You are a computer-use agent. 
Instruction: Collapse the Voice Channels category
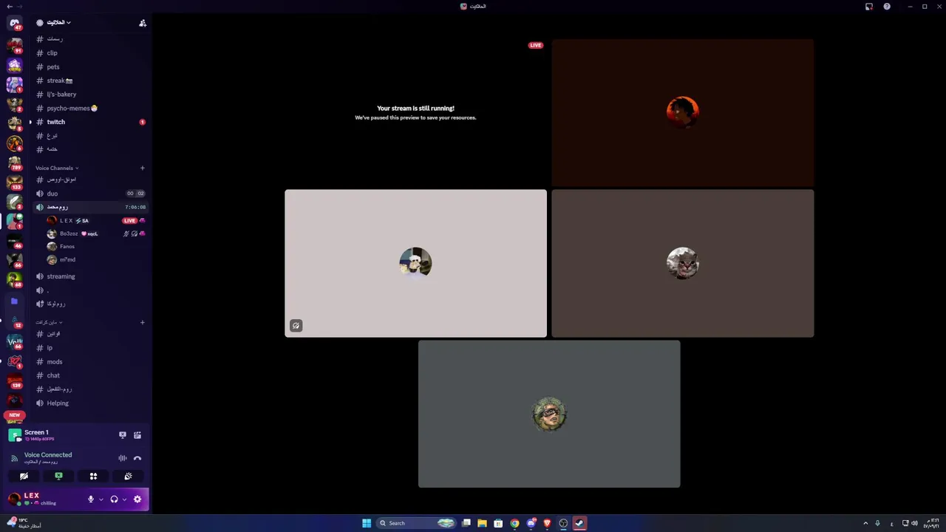[57, 168]
